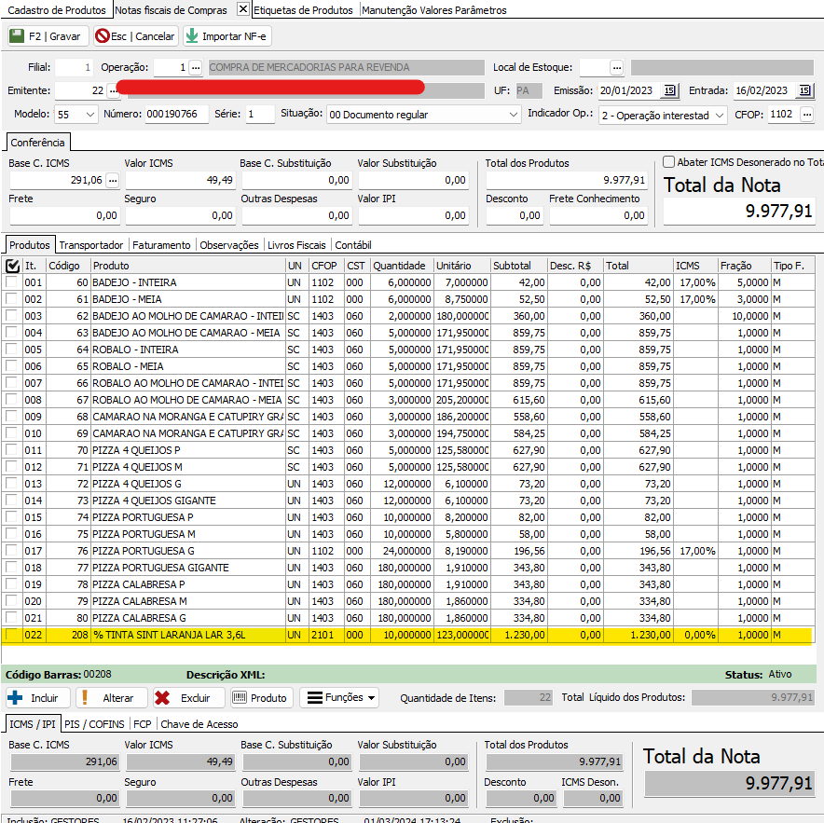Open the Situação dropdown list

coord(514,114)
